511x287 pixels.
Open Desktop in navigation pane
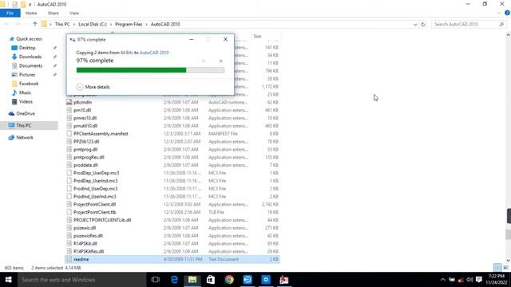pyautogui.click(x=27, y=48)
